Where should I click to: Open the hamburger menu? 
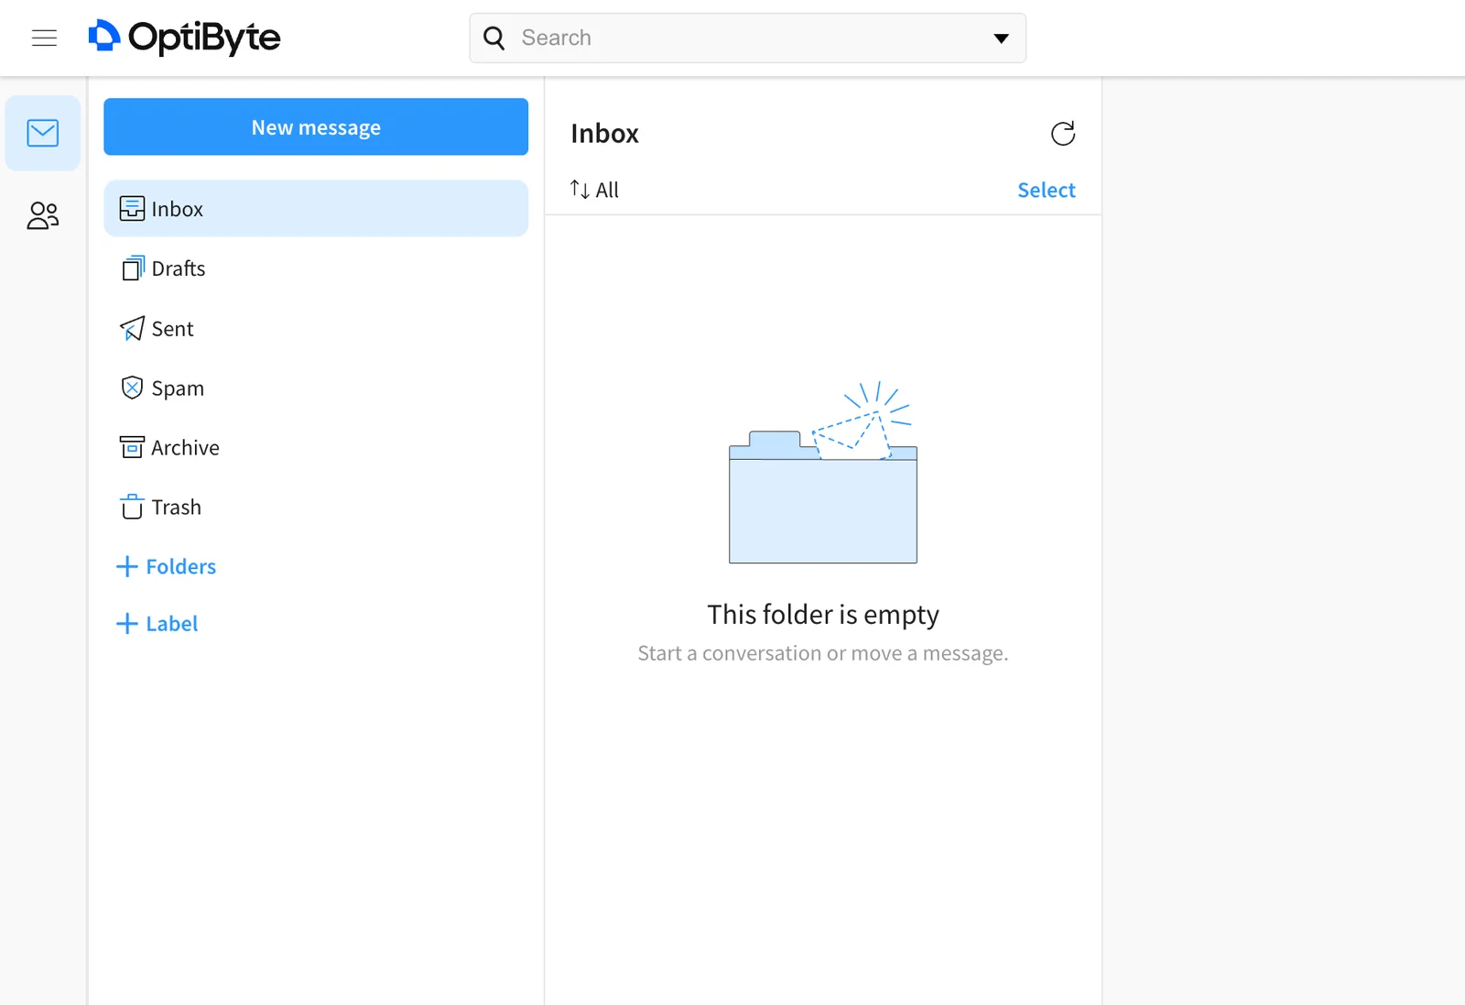44,38
